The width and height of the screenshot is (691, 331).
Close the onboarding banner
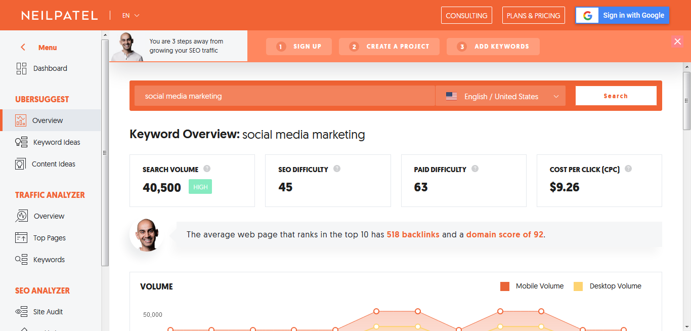[x=677, y=42]
